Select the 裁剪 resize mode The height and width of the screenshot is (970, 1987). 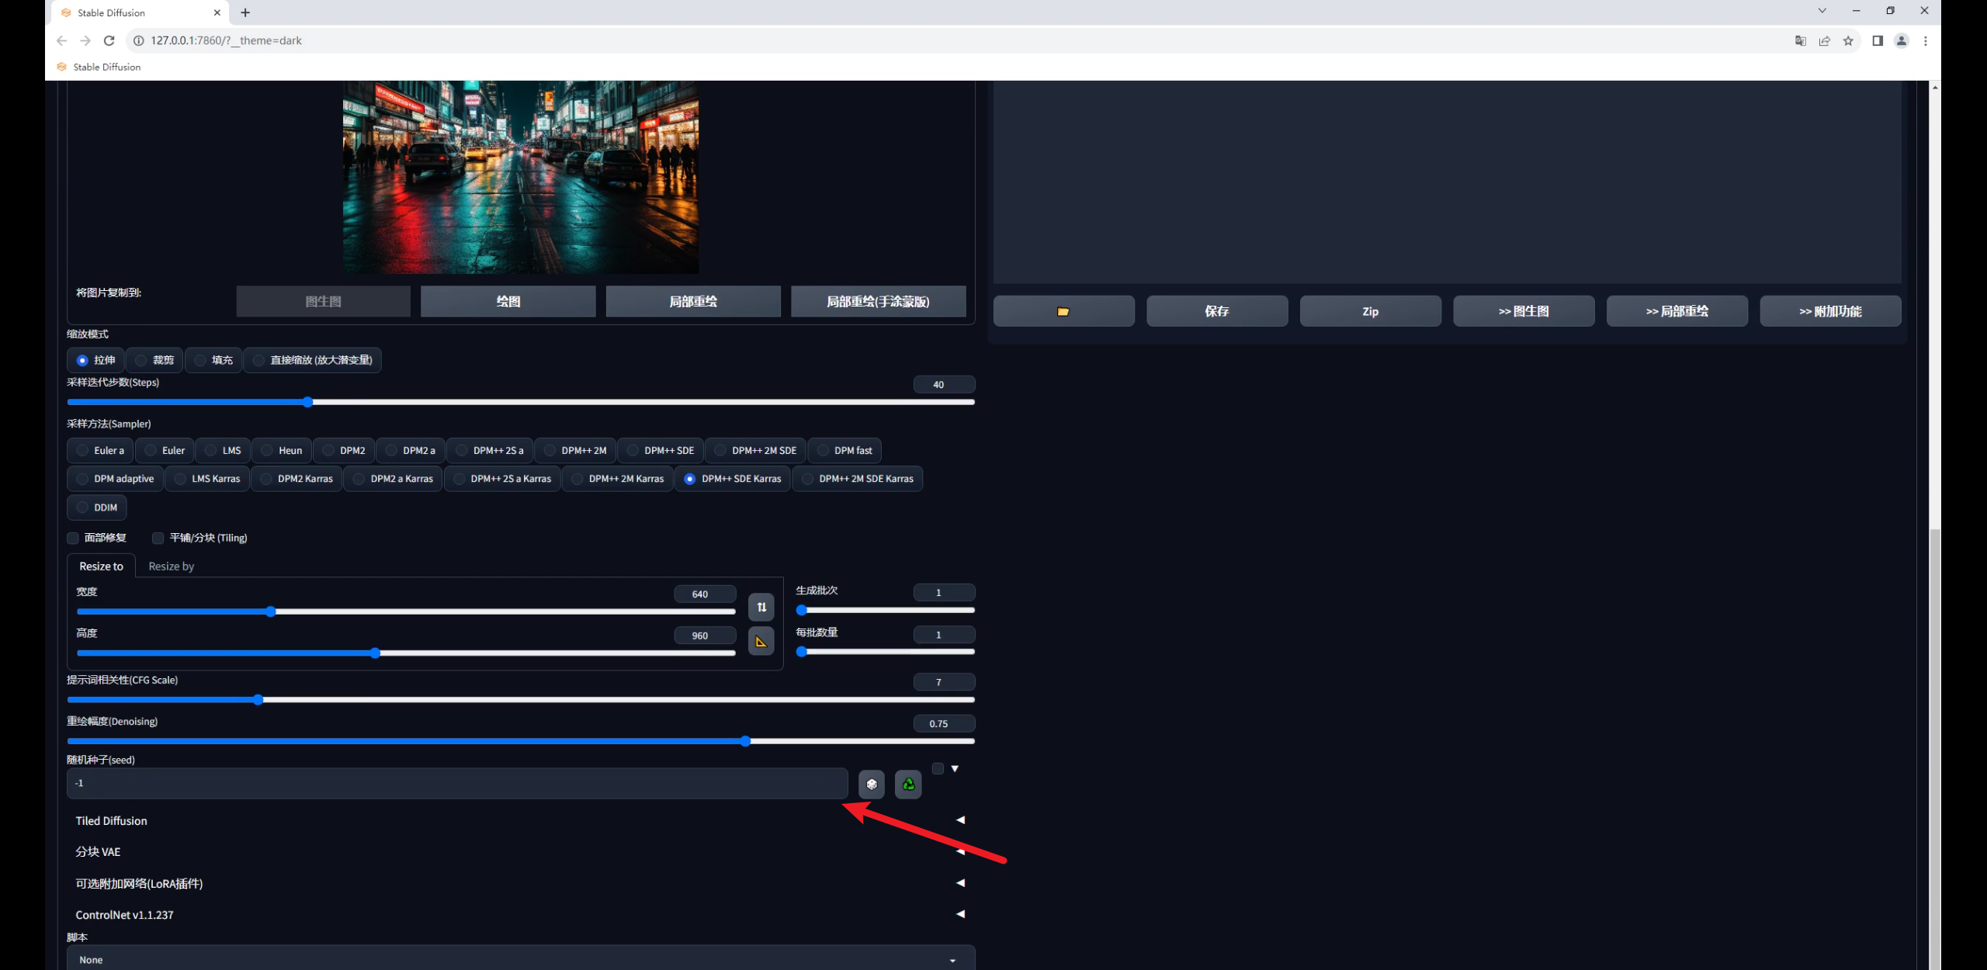(154, 360)
